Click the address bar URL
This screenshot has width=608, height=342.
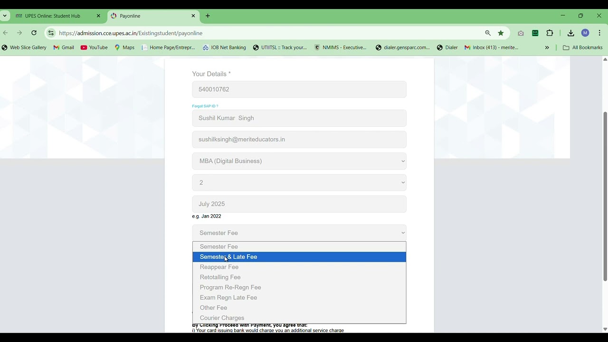tap(131, 33)
